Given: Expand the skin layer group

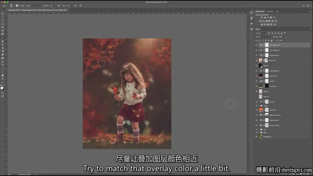Looking at the screenshot, I should coord(259,130).
